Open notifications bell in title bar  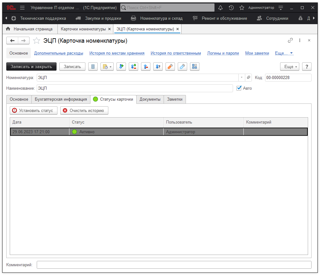[220, 8]
